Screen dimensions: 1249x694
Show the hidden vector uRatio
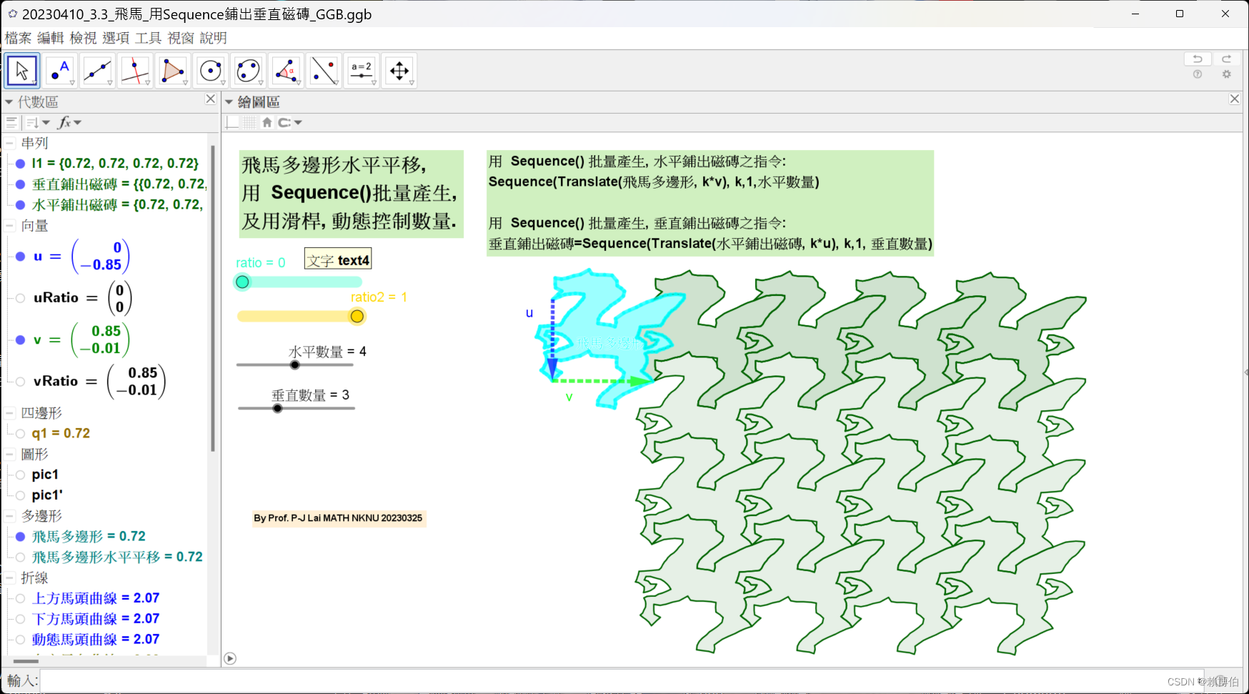19,298
